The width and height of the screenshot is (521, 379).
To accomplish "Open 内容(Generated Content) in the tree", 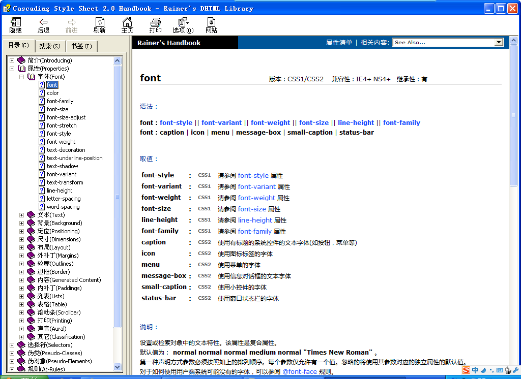I will point(69,280).
